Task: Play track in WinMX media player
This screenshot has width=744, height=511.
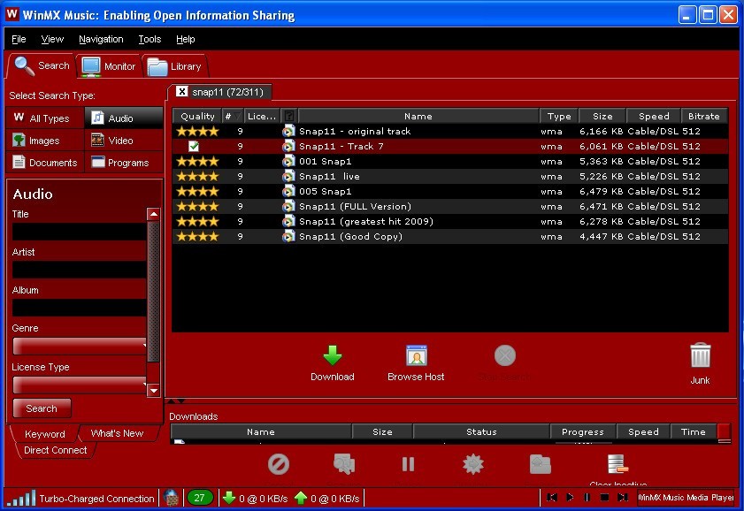Action: pyautogui.click(x=570, y=498)
